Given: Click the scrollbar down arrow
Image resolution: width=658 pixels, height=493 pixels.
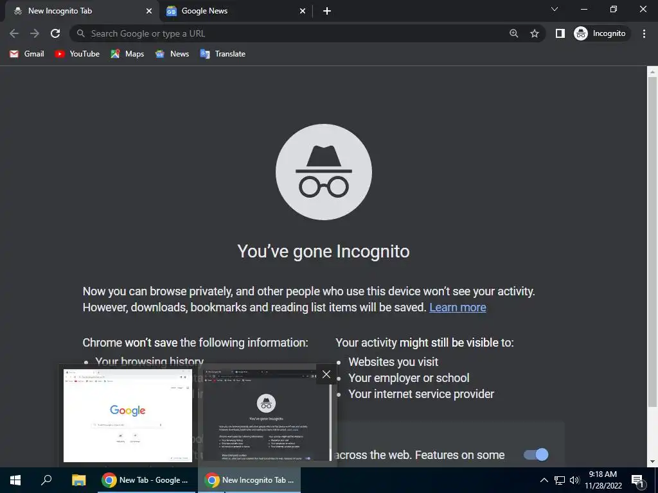Looking at the screenshot, I should (x=652, y=462).
